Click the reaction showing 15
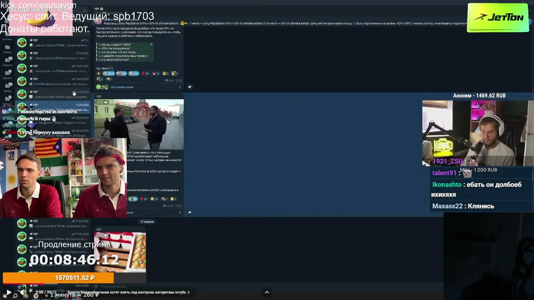 tap(156, 74)
